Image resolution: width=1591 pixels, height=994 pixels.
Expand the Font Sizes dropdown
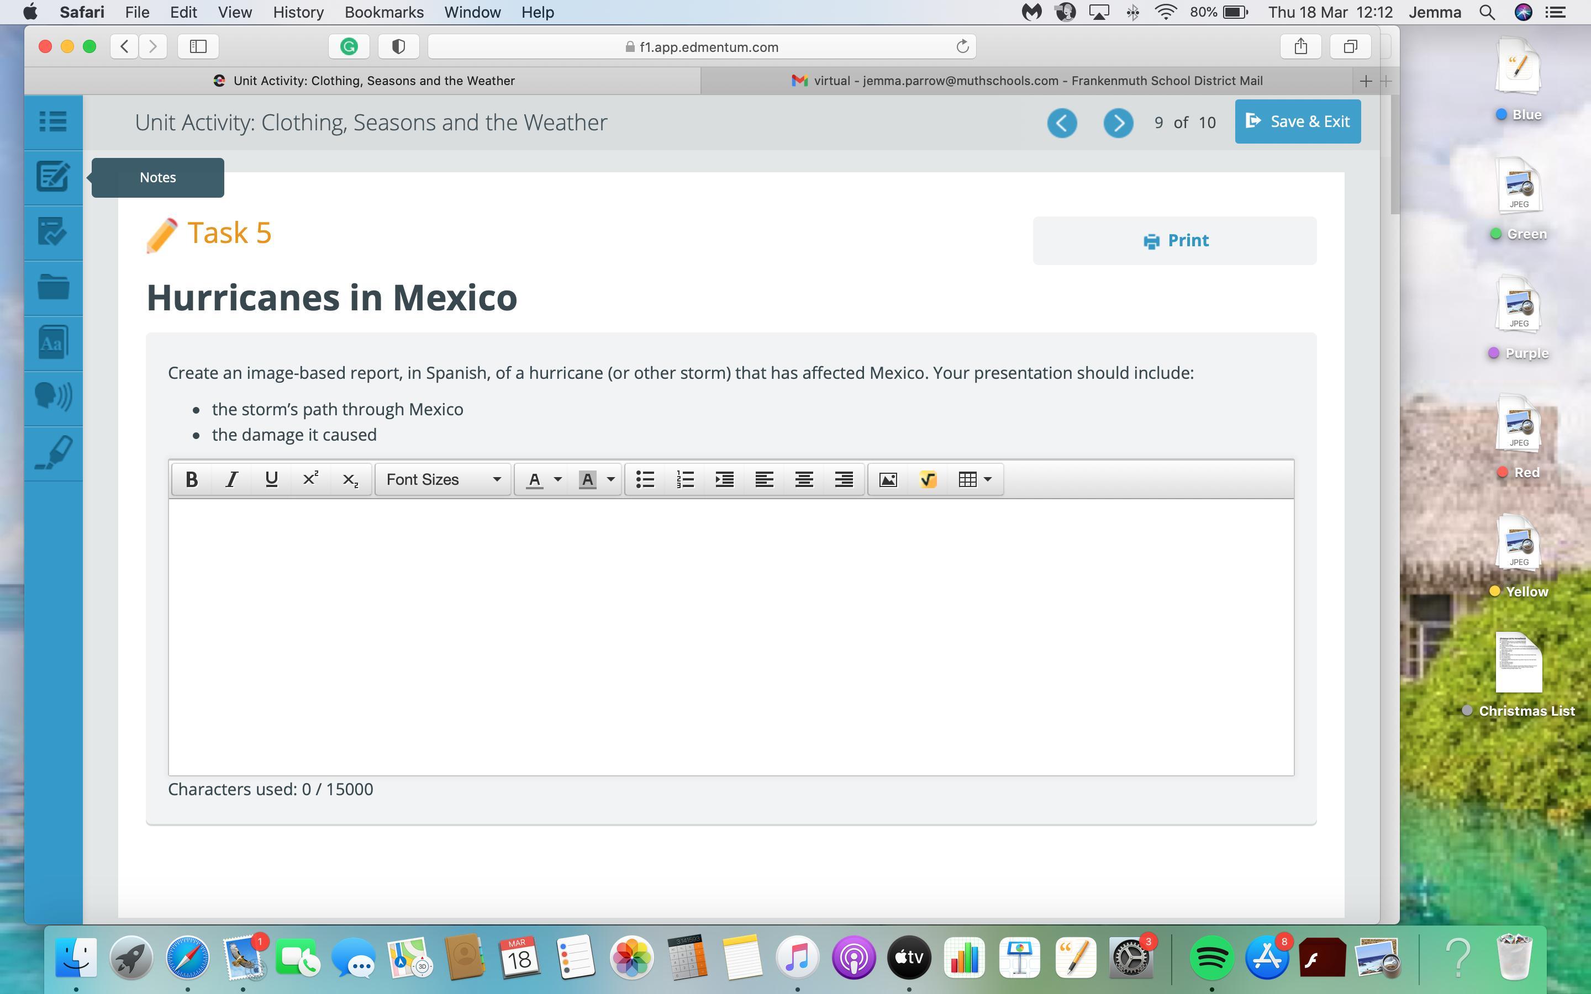point(443,480)
